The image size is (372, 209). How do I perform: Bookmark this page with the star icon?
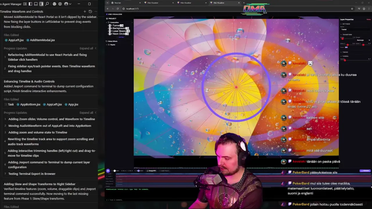click(352, 9)
